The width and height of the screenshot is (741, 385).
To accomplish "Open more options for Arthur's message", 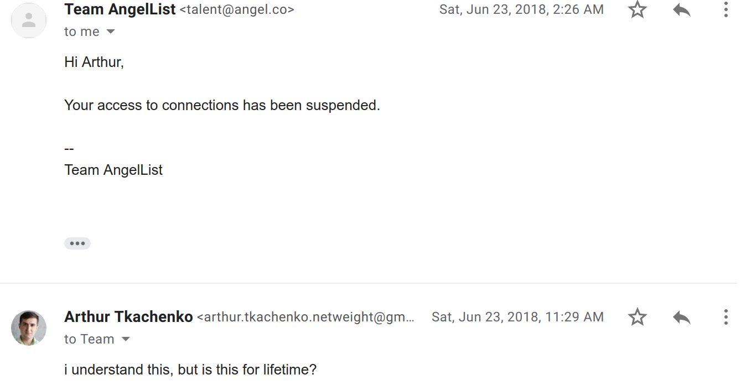I will [726, 317].
